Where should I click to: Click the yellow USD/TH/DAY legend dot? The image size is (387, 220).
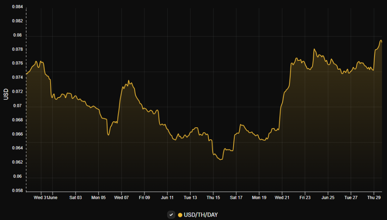[x=180, y=214]
